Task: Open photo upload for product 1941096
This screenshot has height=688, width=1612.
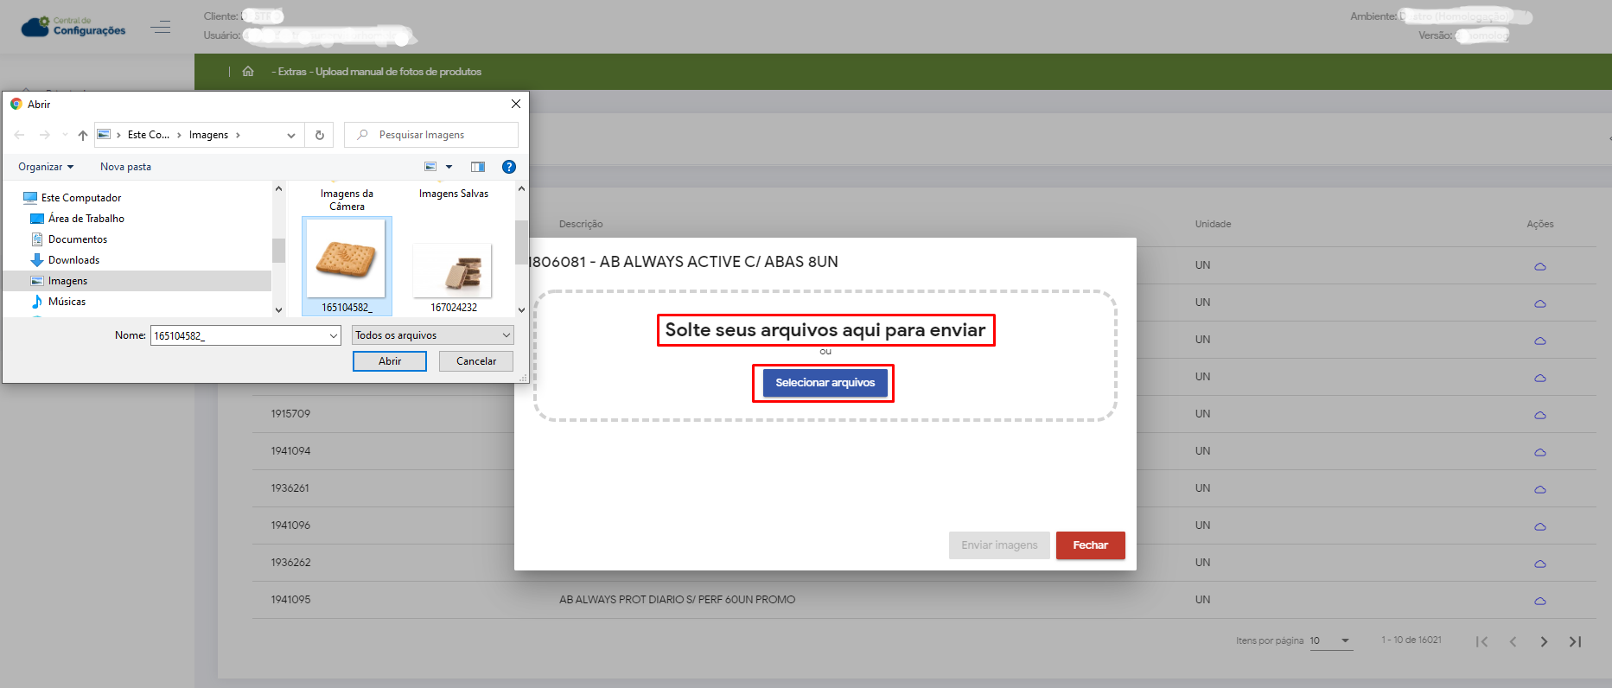Action: 1539,527
